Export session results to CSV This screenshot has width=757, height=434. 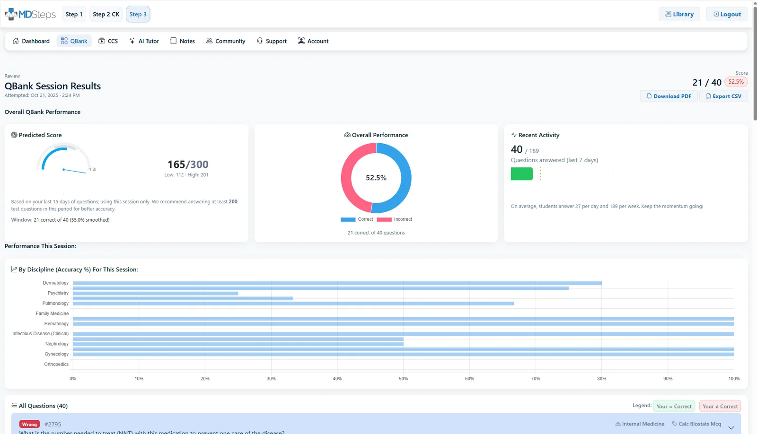click(x=723, y=96)
